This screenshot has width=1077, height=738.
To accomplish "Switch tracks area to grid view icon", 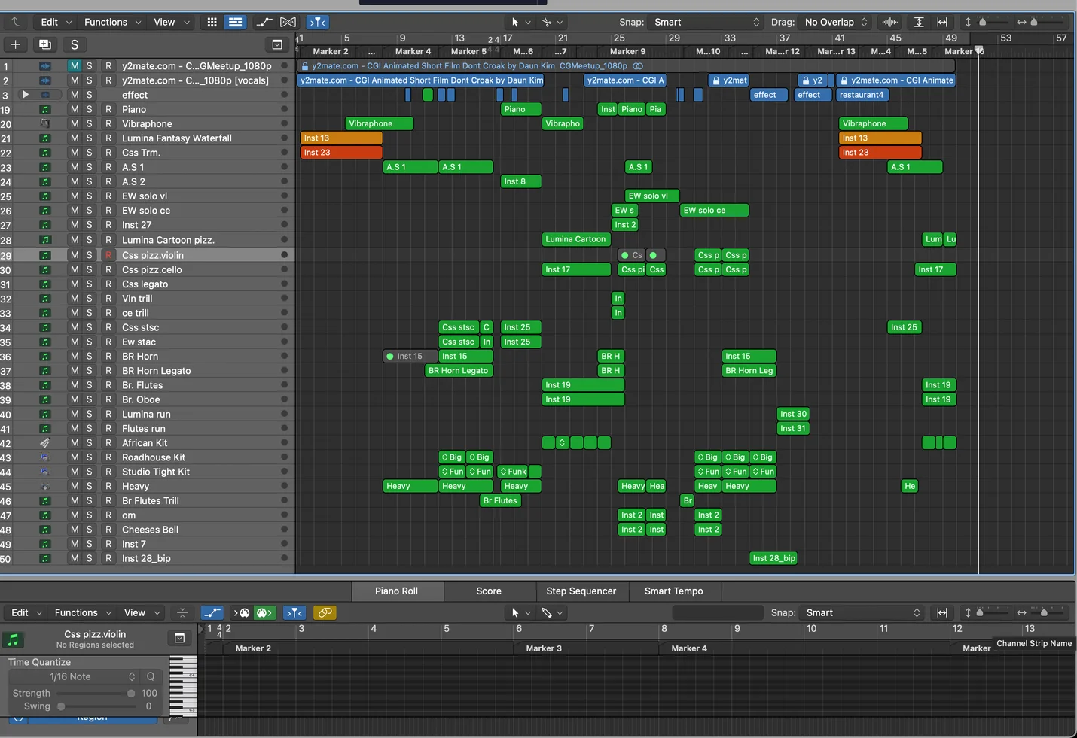I will pyautogui.click(x=212, y=22).
